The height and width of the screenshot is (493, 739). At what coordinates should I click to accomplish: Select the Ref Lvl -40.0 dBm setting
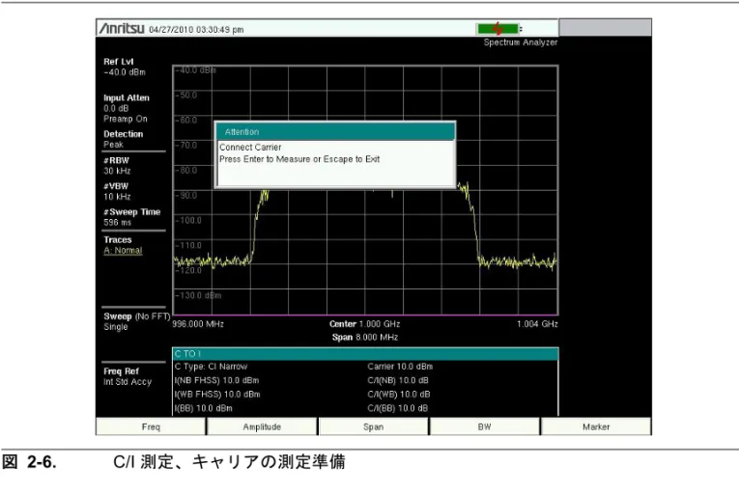coord(125,67)
